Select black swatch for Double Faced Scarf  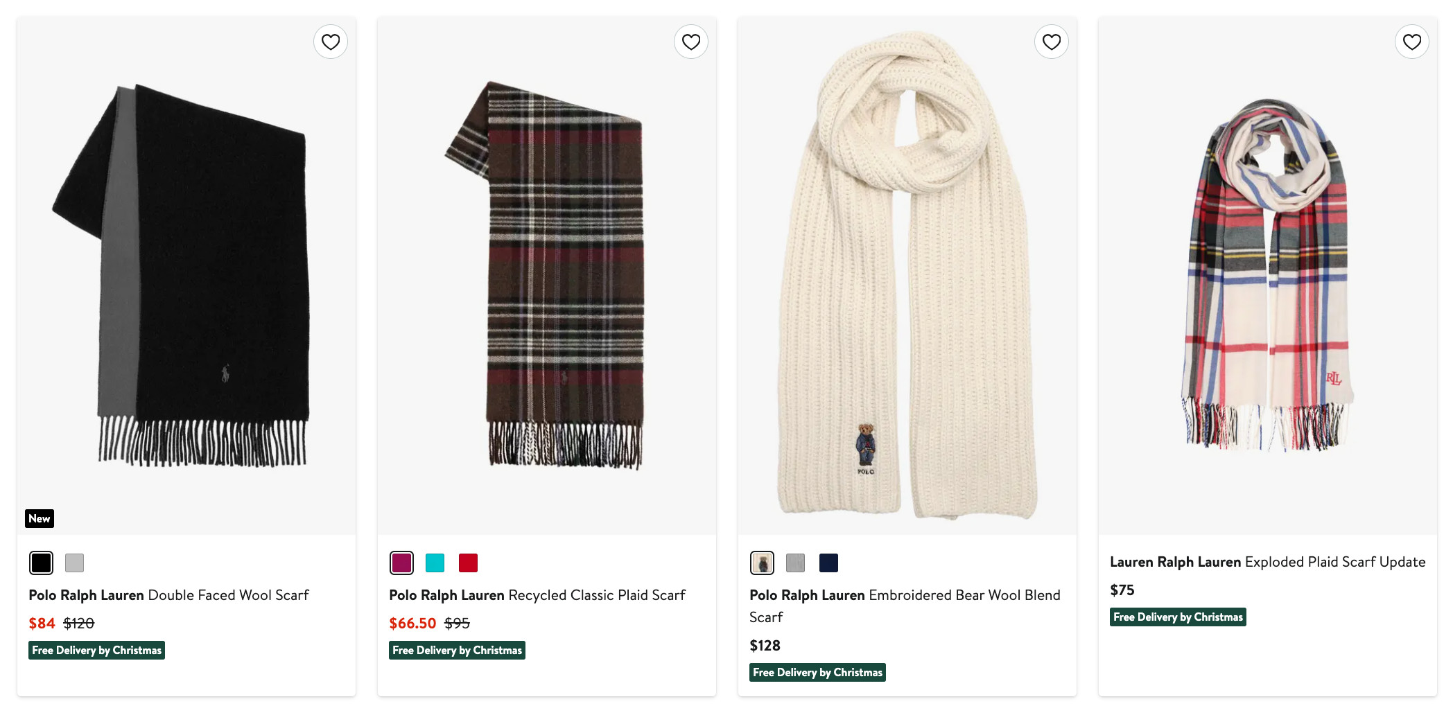pyautogui.click(x=41, y=563)
